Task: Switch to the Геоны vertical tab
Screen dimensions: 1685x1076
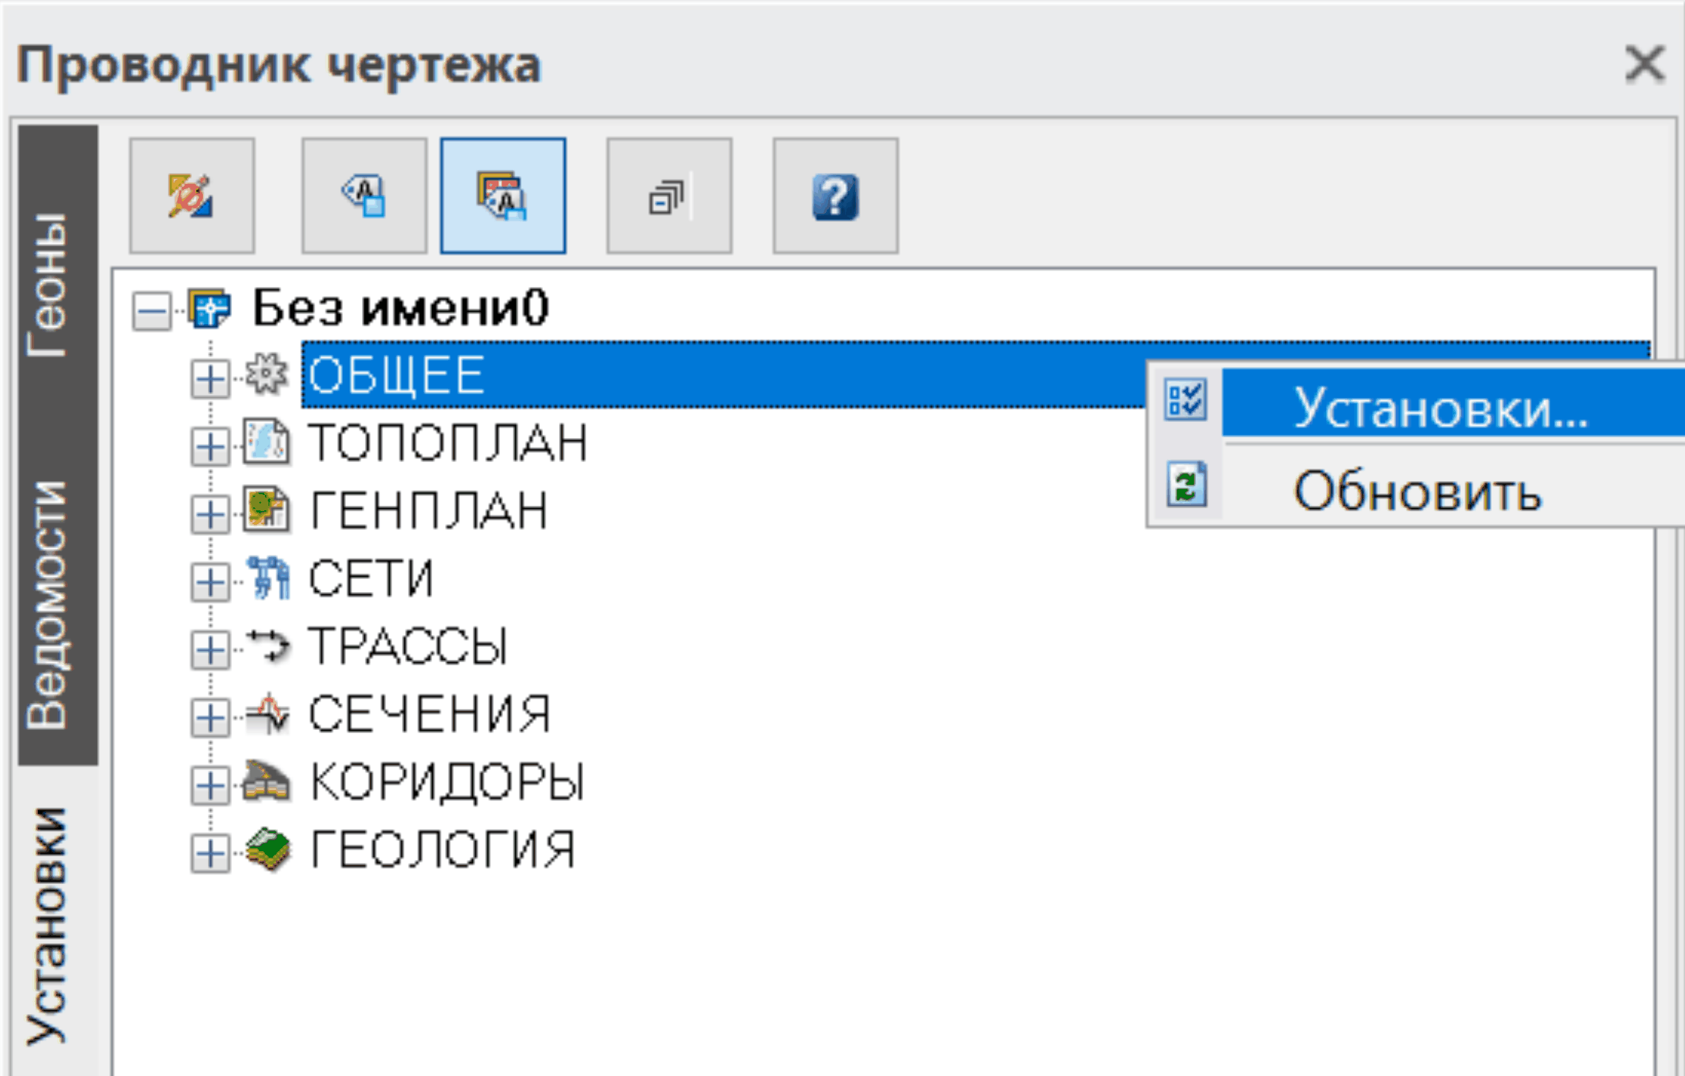Action: tap(50, 285)
